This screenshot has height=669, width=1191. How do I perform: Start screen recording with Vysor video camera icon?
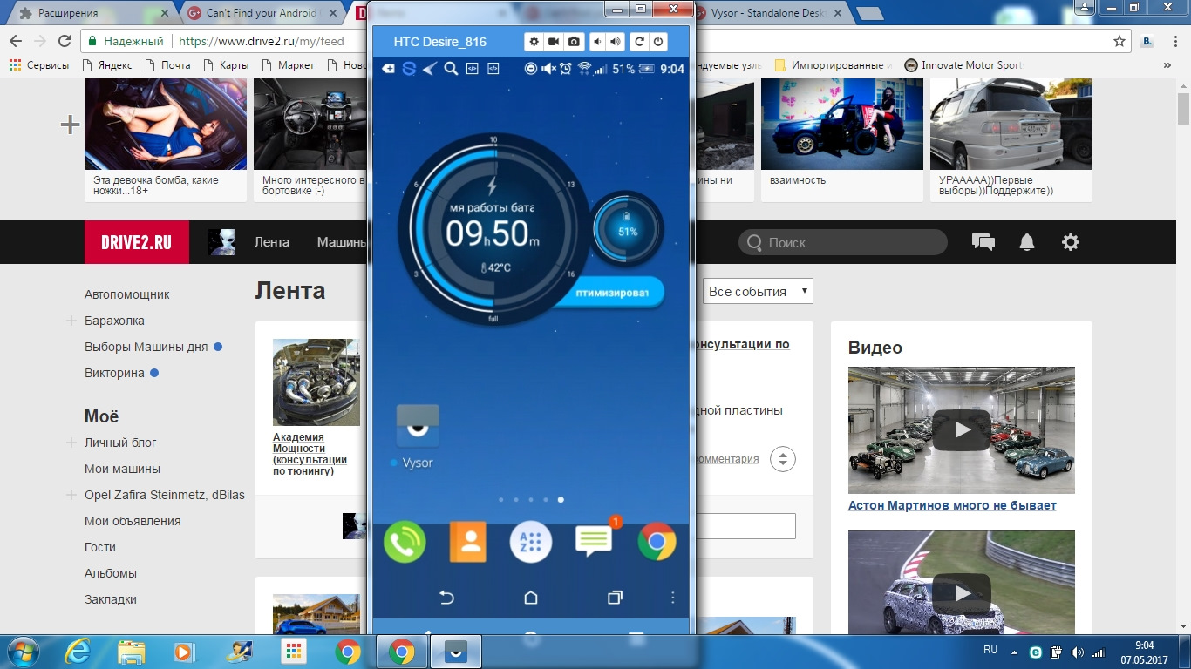554,42
